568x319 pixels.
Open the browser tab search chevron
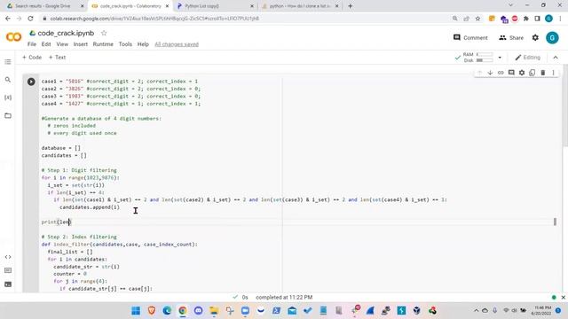click(x=511, y=5)
